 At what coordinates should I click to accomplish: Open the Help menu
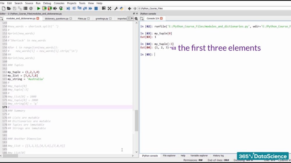coord(99,3)
